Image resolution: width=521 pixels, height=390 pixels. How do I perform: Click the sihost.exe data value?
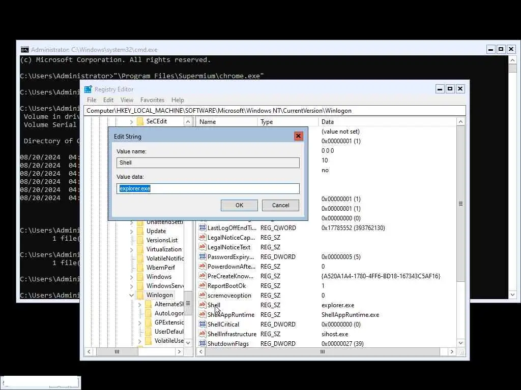335,334
